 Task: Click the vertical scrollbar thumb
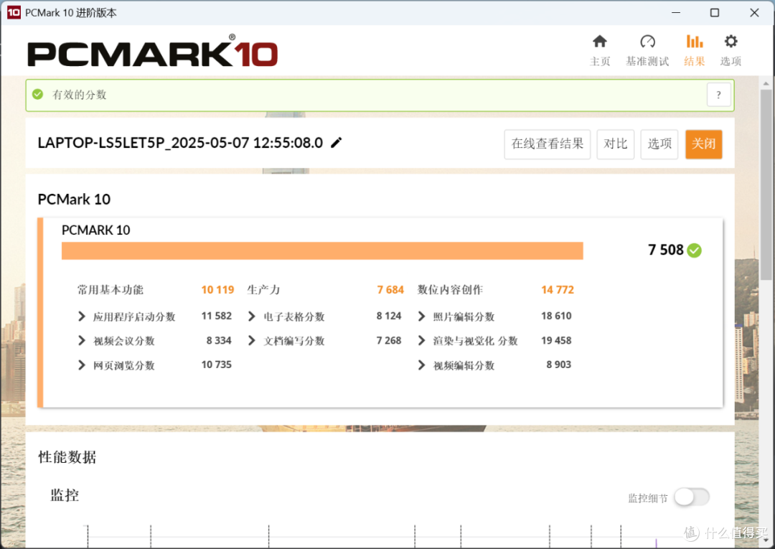[766, 185]
